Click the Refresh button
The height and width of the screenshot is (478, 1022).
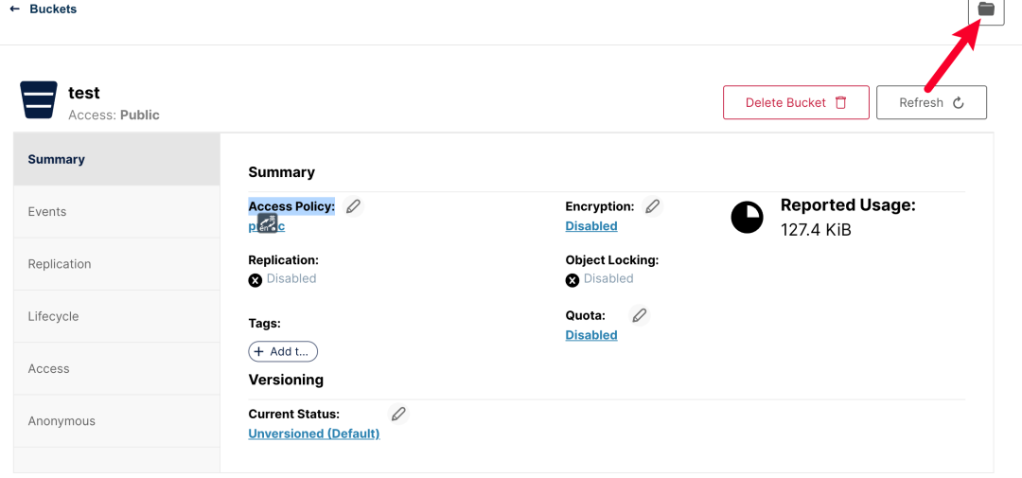click(x=931, y=102)
